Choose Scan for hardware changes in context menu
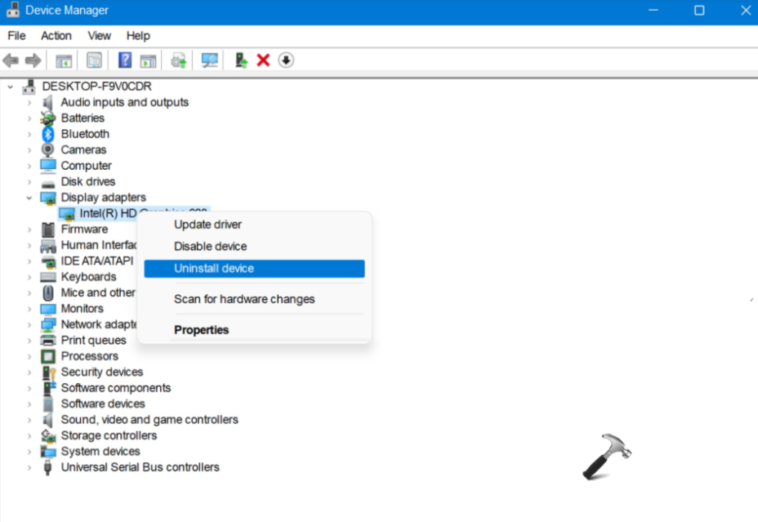This screenshot has height=522, width=758. [x=254, y=299]
